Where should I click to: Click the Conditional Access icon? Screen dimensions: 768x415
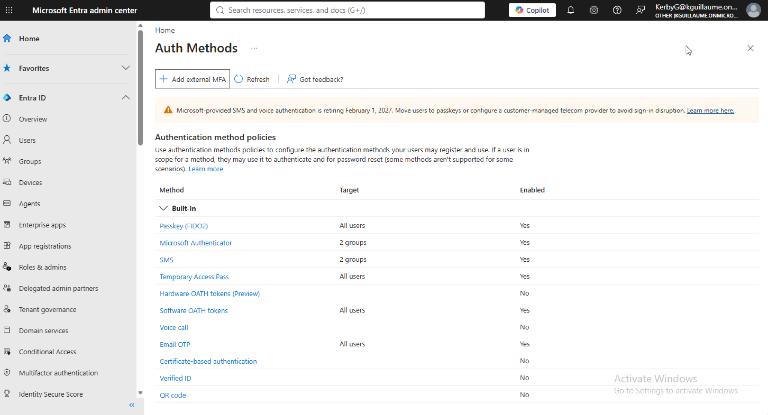pos(7,351)
